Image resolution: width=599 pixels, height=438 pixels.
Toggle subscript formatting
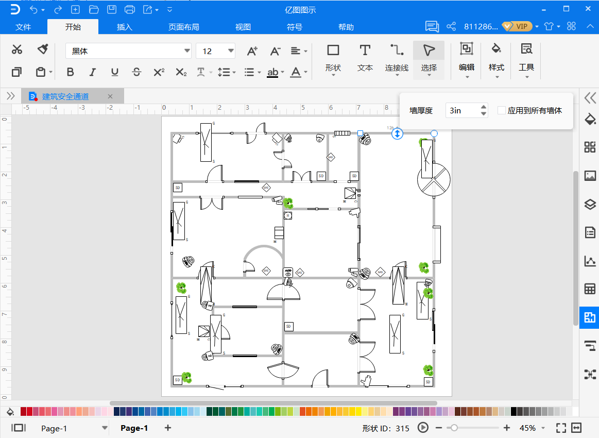coord(181,72)
